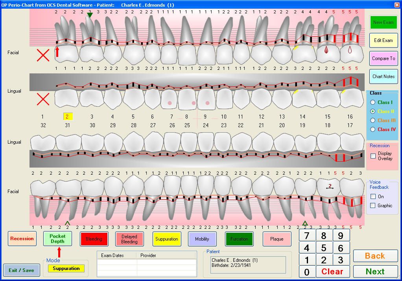Click keypad number 2
Screen dimensions: 402x281
324,260
